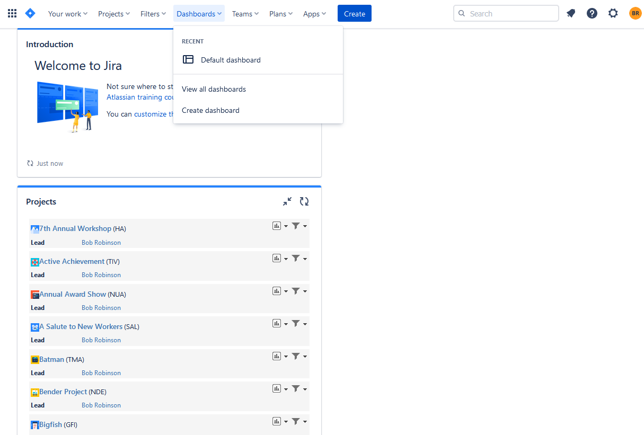The width and height of the screenshot is (644, 435).
Task: Open filter funnel icon for A Salute to New Workers
Action: (296, 323)
